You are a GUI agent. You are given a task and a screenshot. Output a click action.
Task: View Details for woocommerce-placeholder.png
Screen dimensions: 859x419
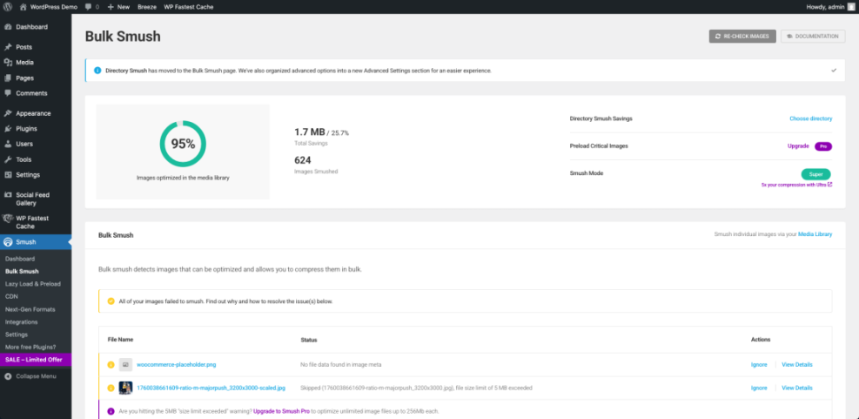click(797, 365)
